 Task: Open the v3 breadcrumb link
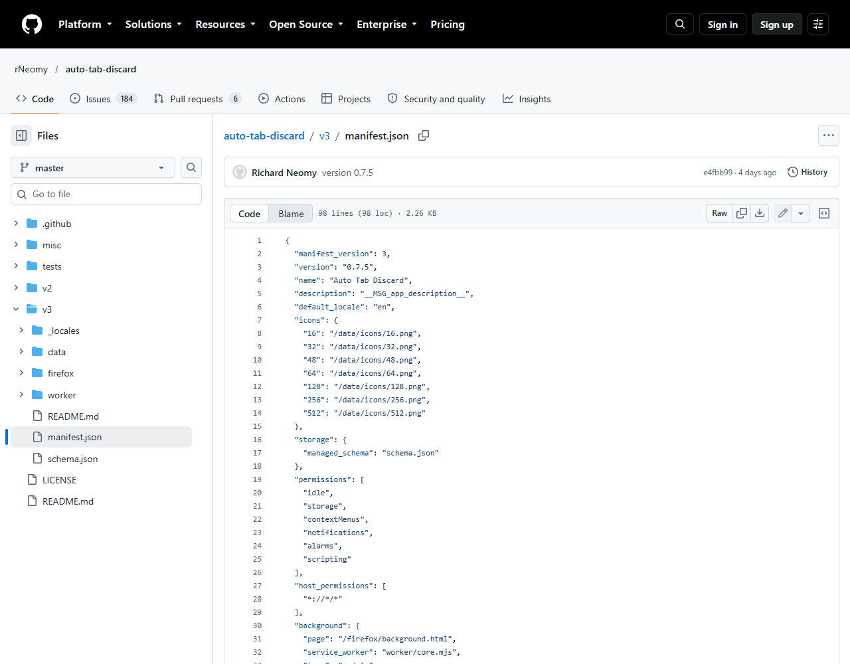click(x=324, y=135)
